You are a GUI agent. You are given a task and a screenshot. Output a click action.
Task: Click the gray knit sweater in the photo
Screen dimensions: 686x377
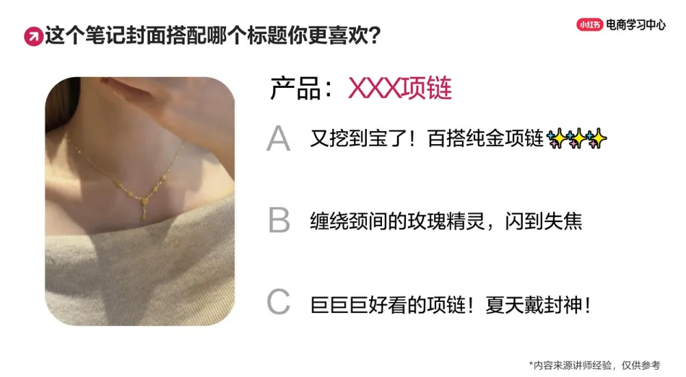[x=140, y=271]
